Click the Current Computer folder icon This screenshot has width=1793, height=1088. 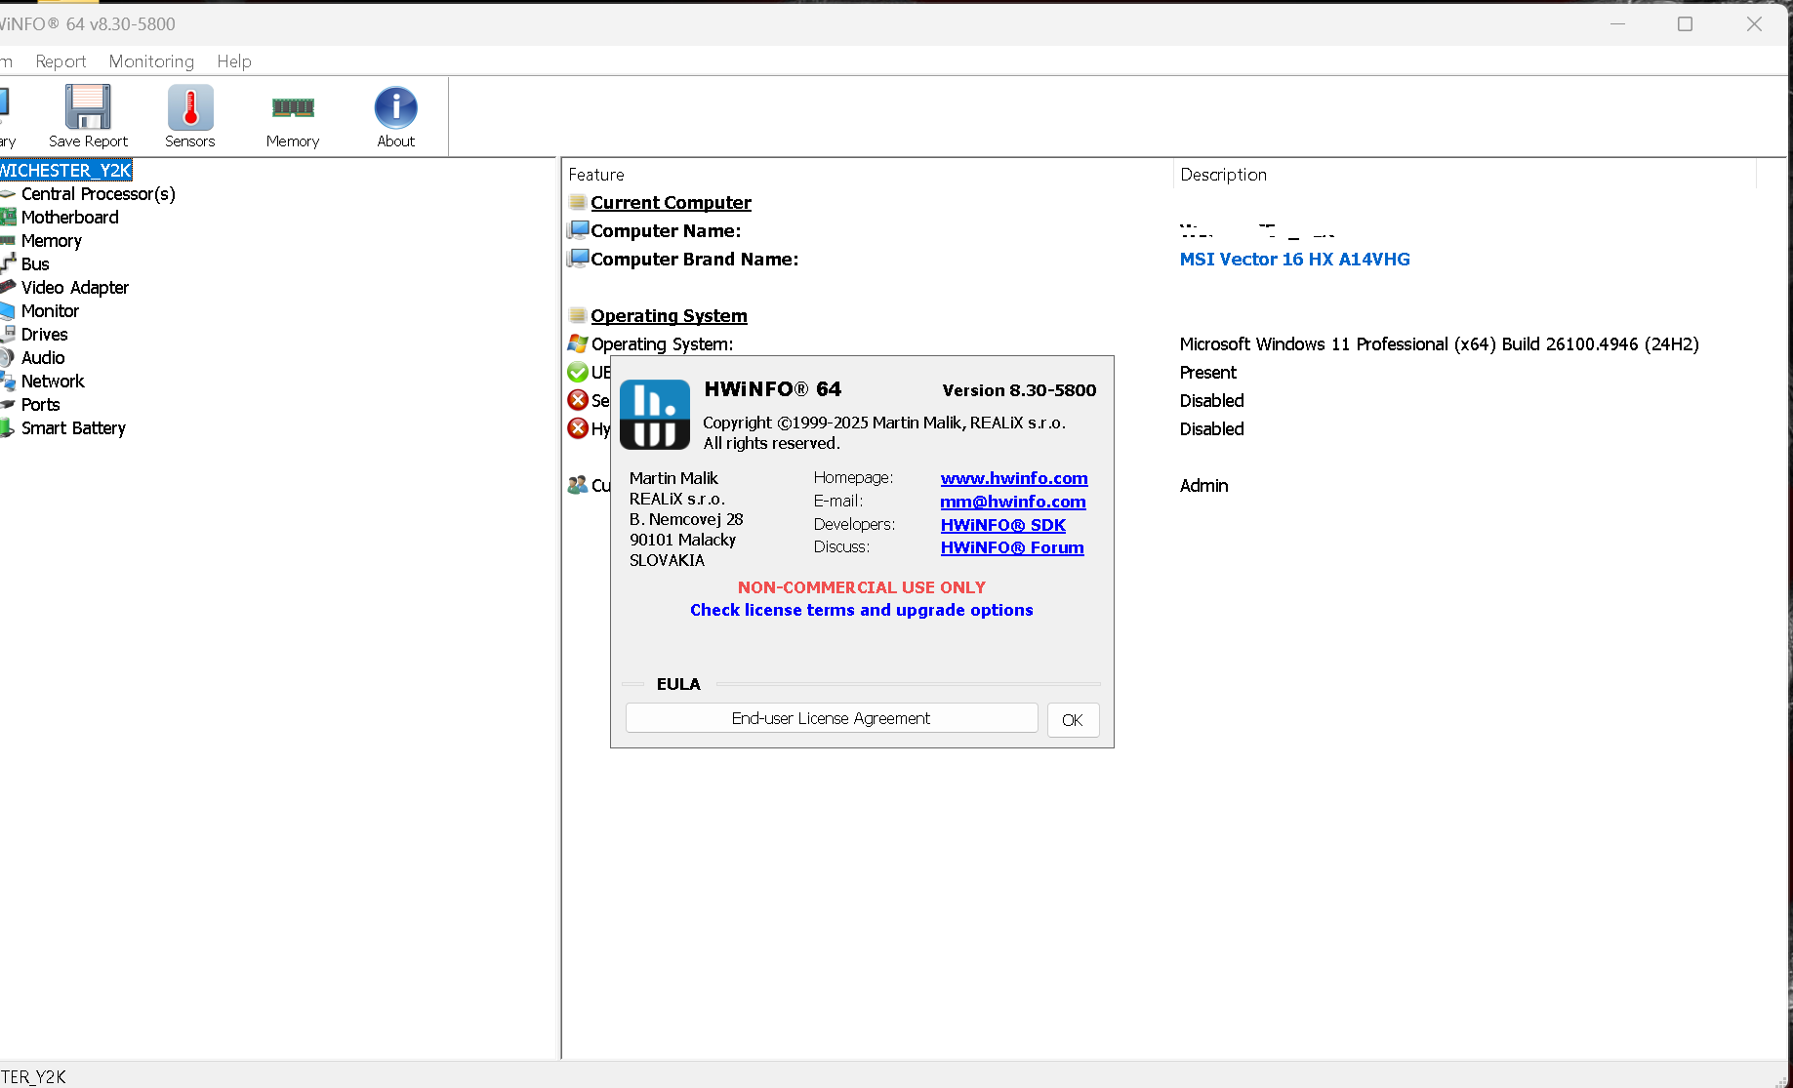(x=578, y=202)
